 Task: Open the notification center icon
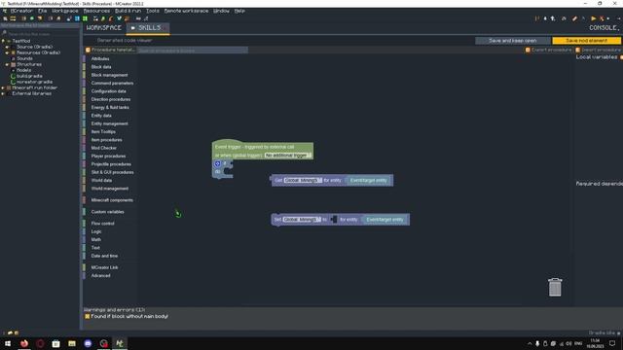(x=612, y=343)
